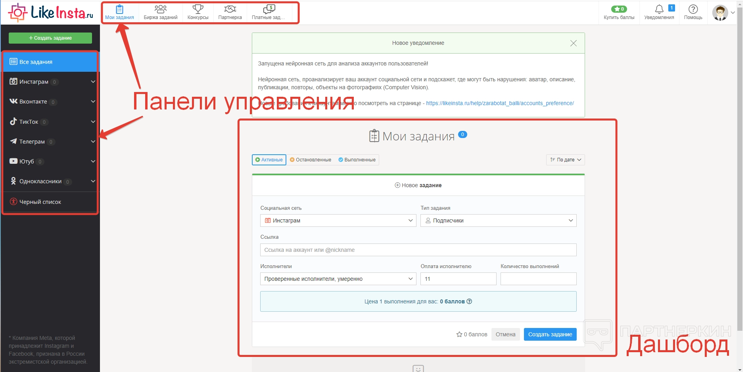This screenshot has height=372, width=752.
Task: Open Тип задания dropdown showing Подписчики
Action: [498, 221]
